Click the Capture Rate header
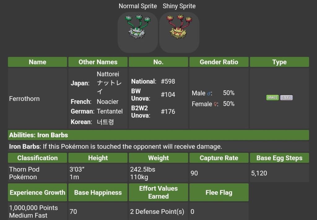The width and height of the screenshot is (317, 220). [219, 158]
